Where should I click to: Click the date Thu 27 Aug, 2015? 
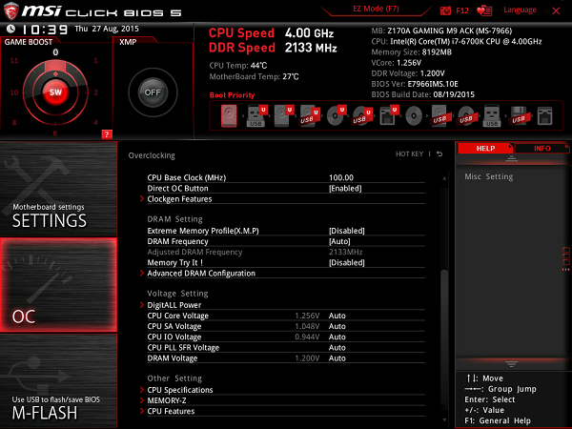(107, 29)
